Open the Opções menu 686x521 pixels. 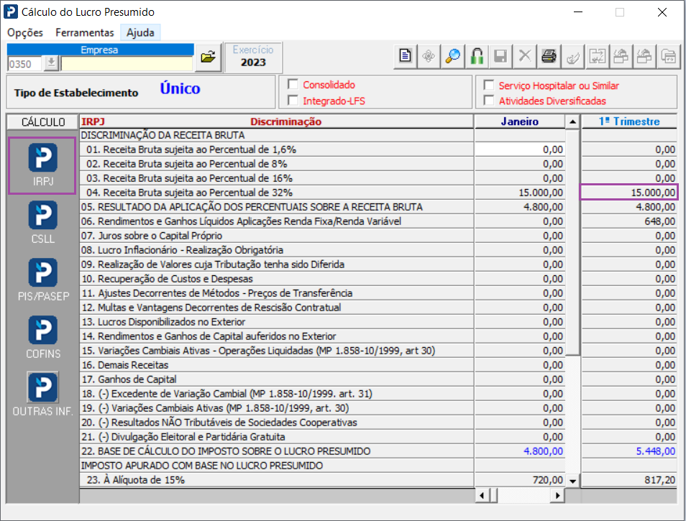(25, 32)
